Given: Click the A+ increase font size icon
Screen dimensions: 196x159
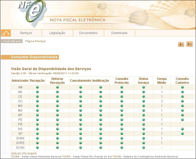Looking at the screenshot, I should [190, 44].
